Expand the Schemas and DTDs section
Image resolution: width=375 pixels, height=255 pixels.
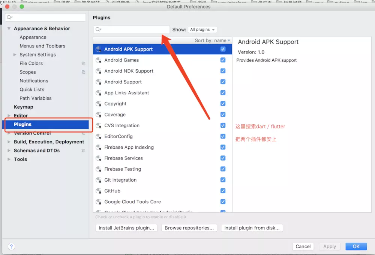[x=9, y=151]
